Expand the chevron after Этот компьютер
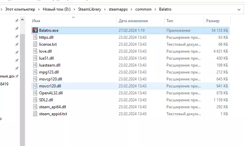 coord(38,9)
